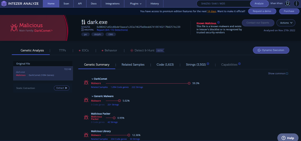
Task: Click the Request a demo button
Action: [x=262, y=11]
